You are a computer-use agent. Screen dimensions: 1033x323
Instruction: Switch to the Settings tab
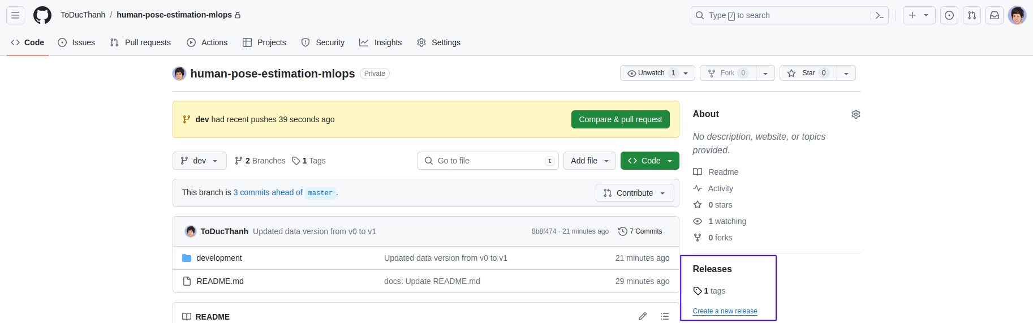439,42
